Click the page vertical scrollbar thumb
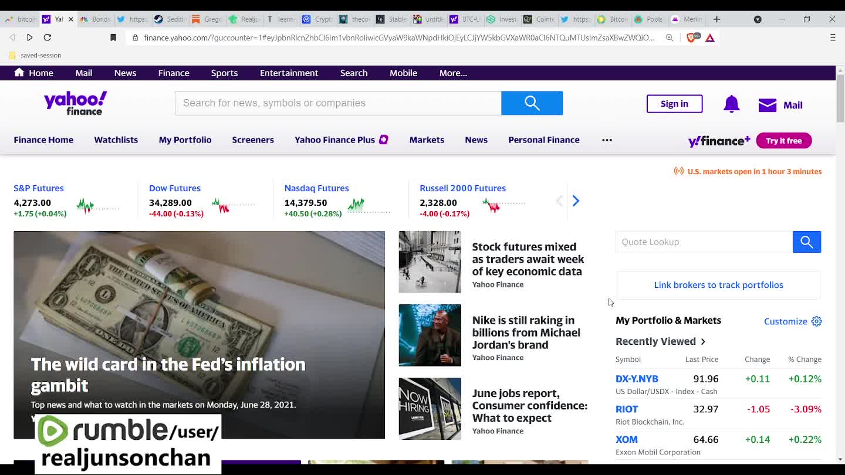Viewport: 845px width, 475px height. click(840, 98)
